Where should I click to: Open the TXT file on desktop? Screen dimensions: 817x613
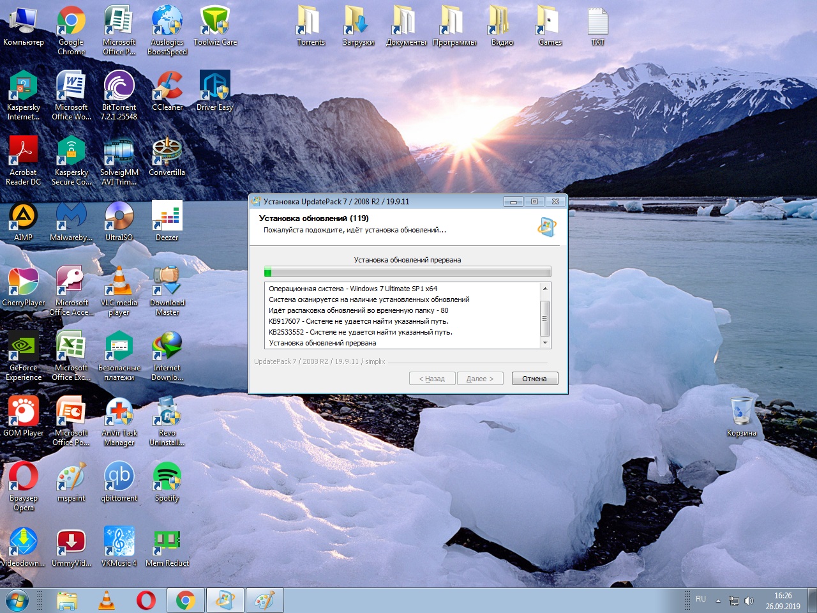pyautogui.click(x=598, y=27)
